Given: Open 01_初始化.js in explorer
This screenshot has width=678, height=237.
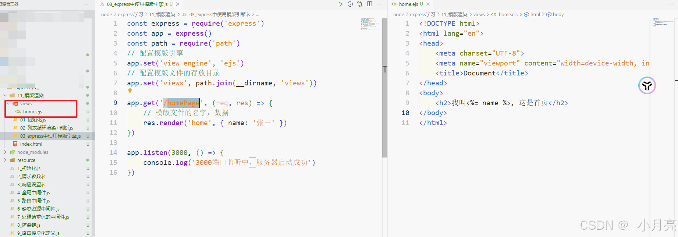Looking at the screenshot, I should (33, 120).
